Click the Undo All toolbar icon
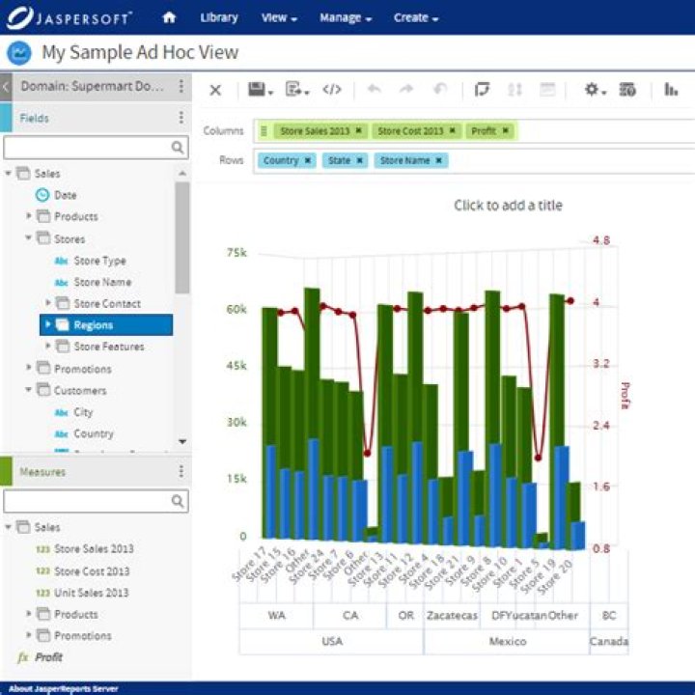 (440, 90)
